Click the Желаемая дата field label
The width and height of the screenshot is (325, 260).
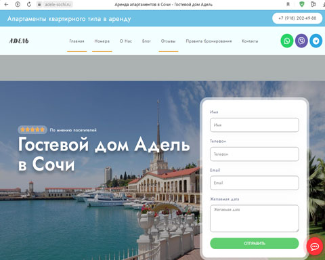224,199
